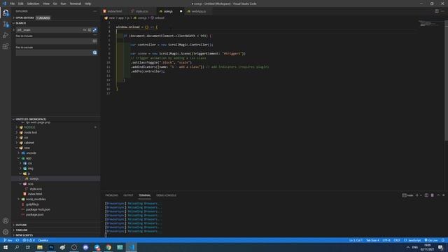This screenshot has height=252, width=448.
Task: Expand the NPM Scripts section
Action: [x=24, y=235]
